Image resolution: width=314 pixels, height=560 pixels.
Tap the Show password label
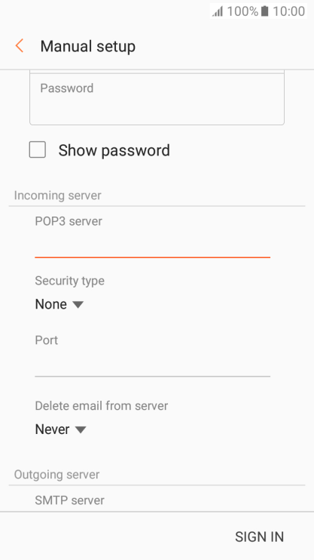pyautogui.click(x=114, y=150)
